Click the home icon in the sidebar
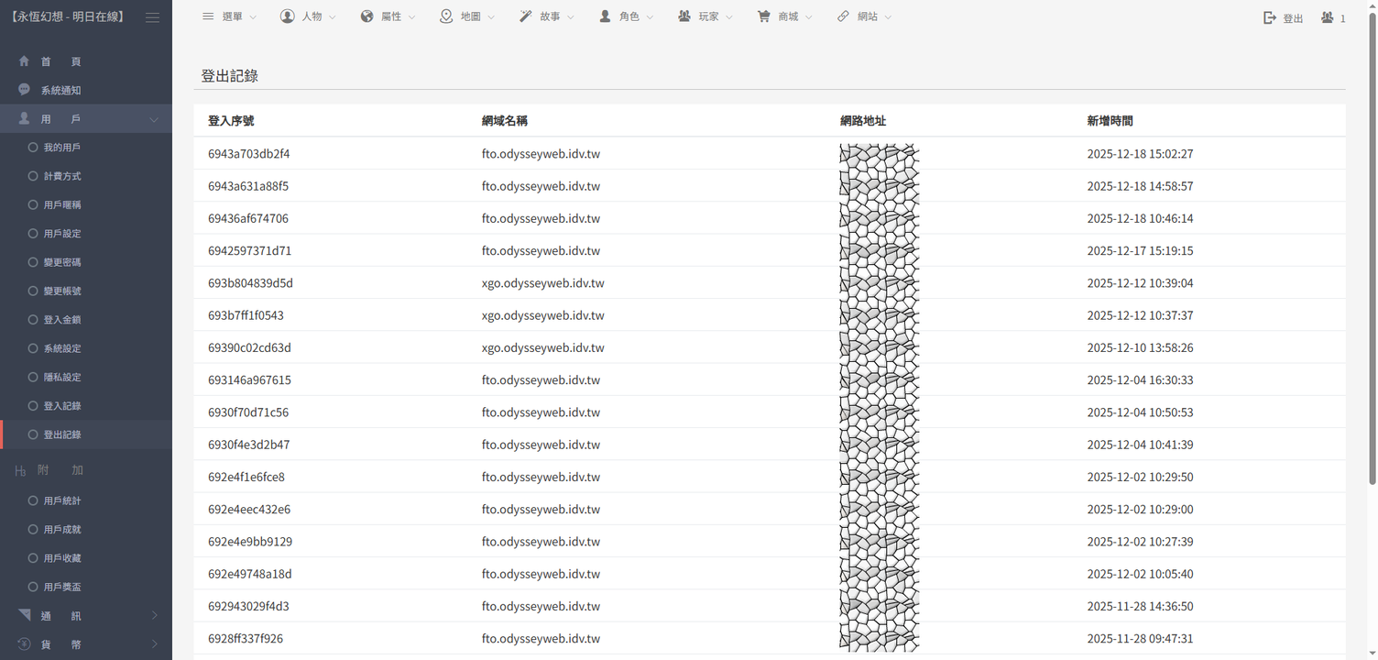This screenshot has height=660, width=1378. (x=25, y=61)
